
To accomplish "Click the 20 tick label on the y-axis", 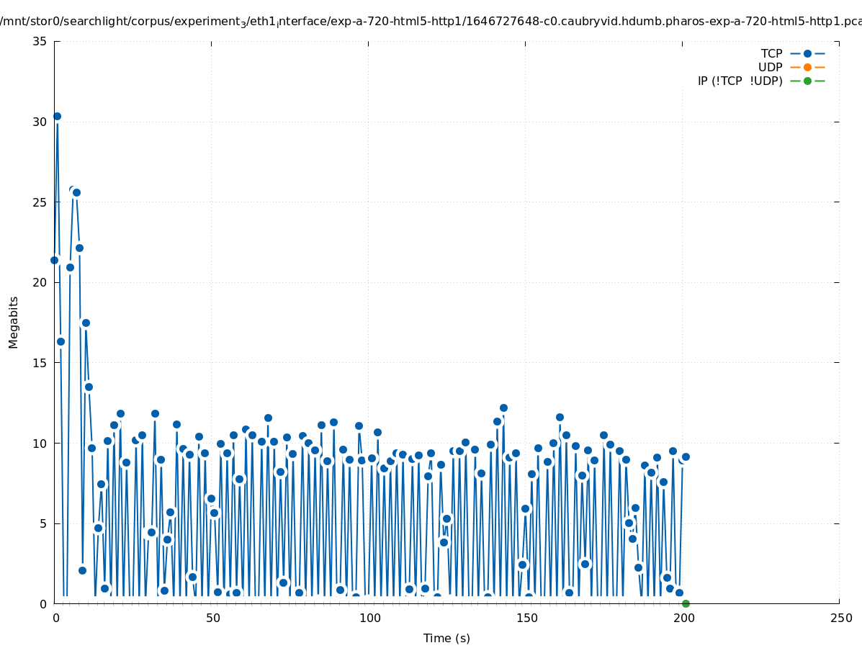I will [x=40, y=282].
